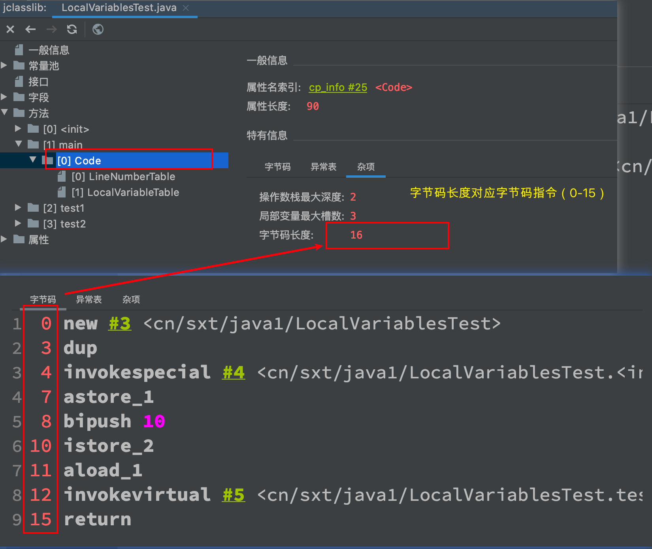
Task: Click the folder icon beside [2] test1
Action: click(x=33, y=208)
